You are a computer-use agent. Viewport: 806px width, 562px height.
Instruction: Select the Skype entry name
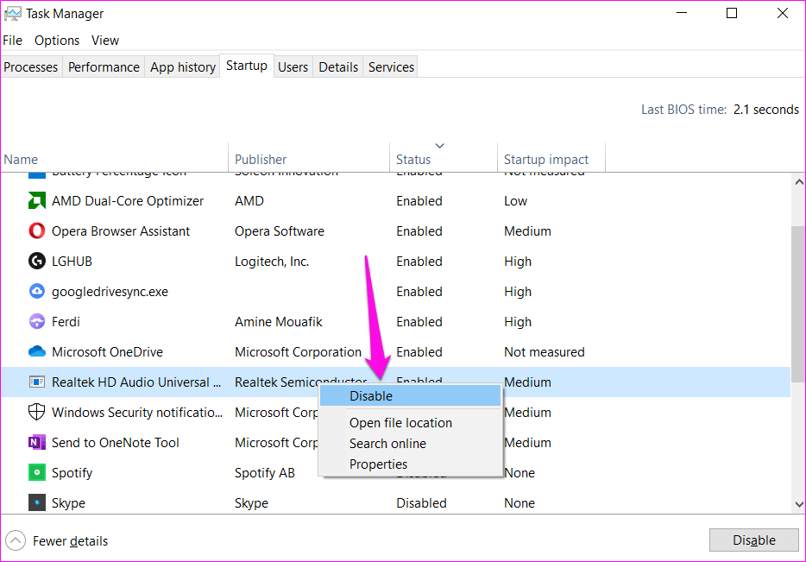[68, 503]
